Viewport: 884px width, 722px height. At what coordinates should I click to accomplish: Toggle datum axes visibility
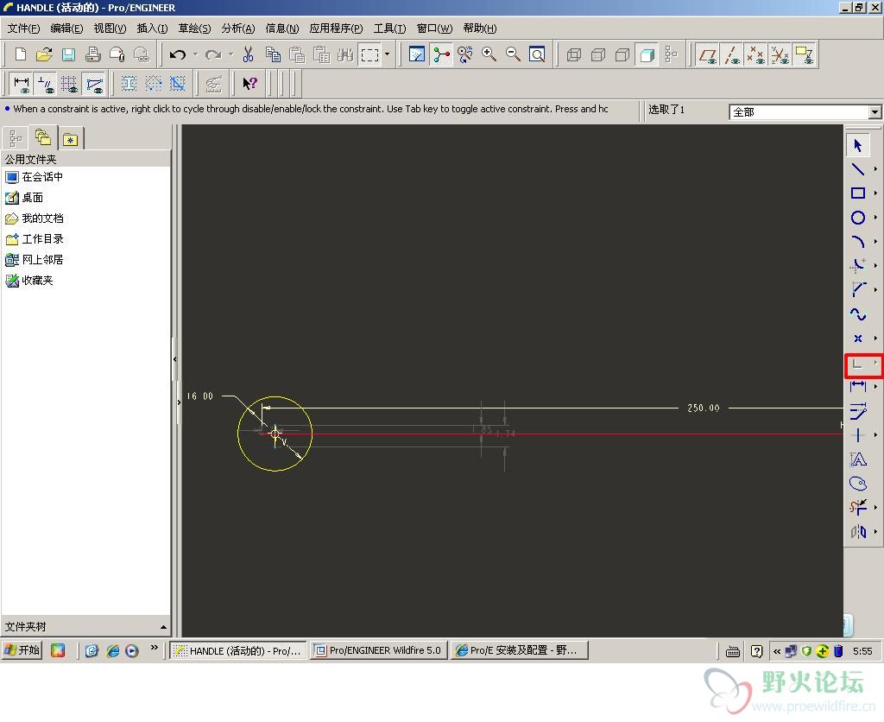[732, 55]
